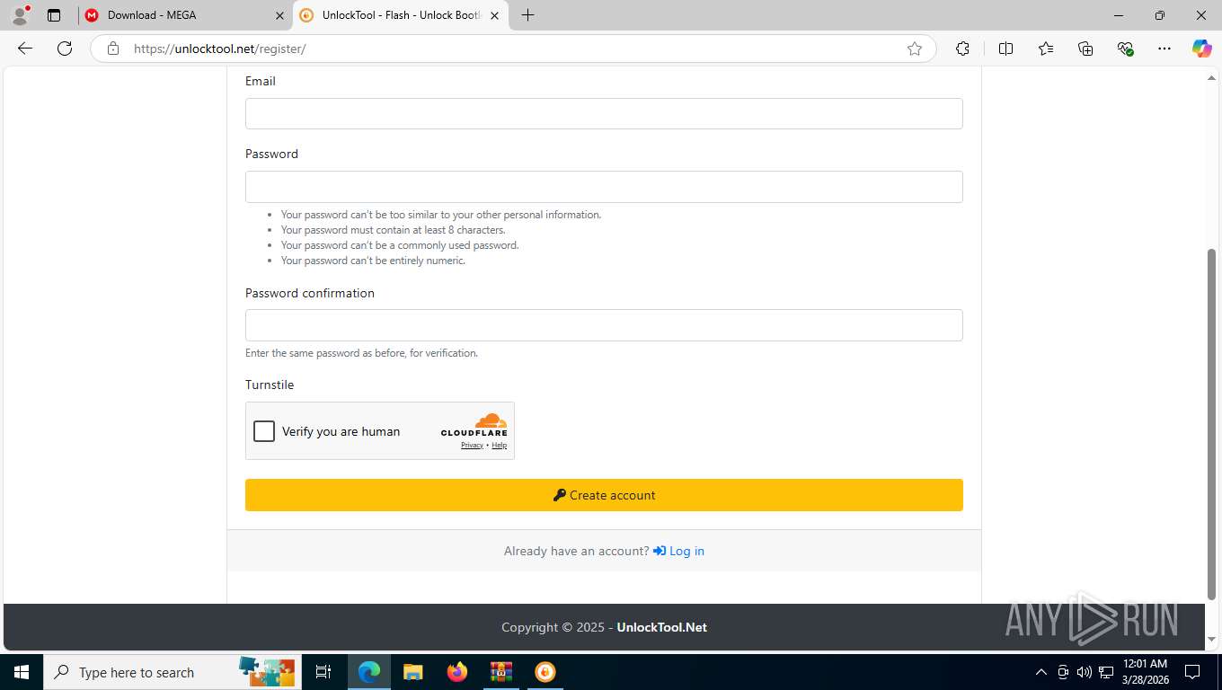View site information lock icon
This screenshot has height=690, width=1222.
(112, 49)
